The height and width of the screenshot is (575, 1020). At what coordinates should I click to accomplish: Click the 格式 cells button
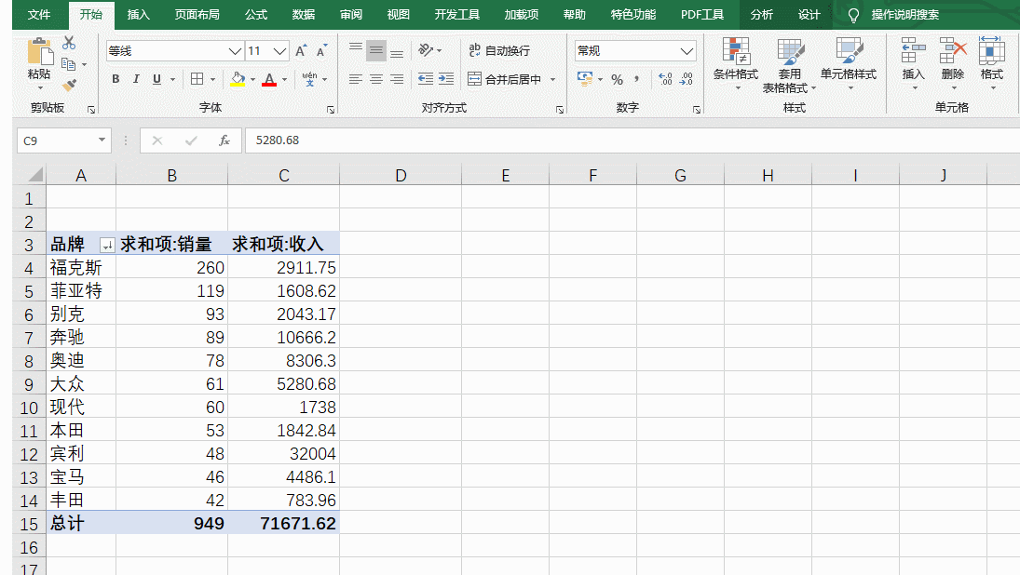[991, 63]
